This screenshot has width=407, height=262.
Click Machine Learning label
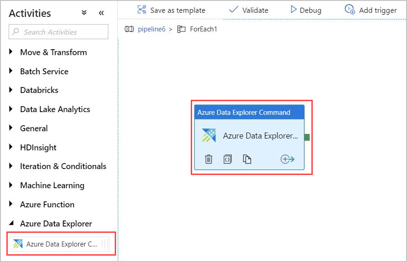(x=52, y=185)
